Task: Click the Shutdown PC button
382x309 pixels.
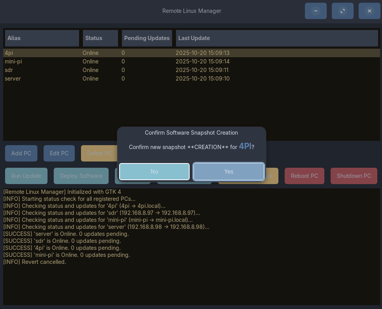Action: pos(354,176)
